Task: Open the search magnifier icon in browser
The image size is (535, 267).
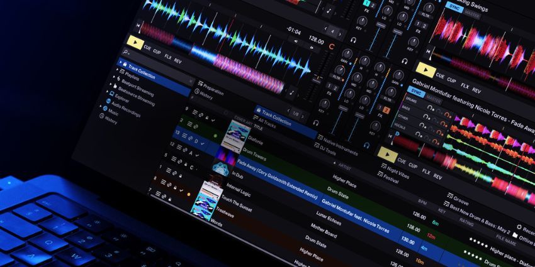Action: 126,53
